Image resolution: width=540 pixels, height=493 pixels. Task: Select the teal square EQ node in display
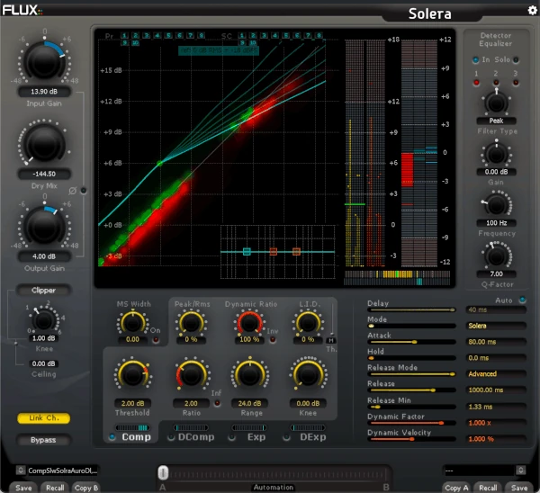[247, 252]
